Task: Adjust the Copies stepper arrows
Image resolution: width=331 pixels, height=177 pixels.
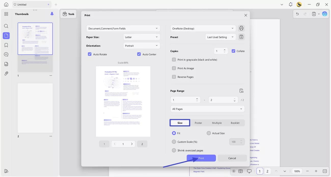Action: pos(225,51)
